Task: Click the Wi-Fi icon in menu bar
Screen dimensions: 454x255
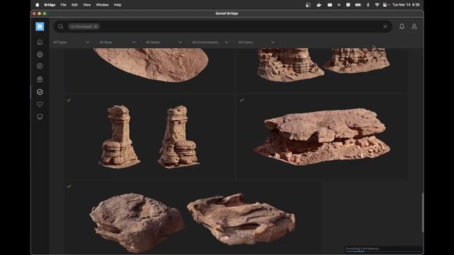Action: point(377,5)
